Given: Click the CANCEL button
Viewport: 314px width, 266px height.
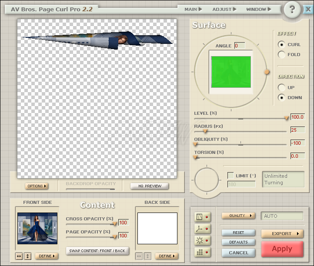Looking at the screenshot, I should (x=238, y=253).
